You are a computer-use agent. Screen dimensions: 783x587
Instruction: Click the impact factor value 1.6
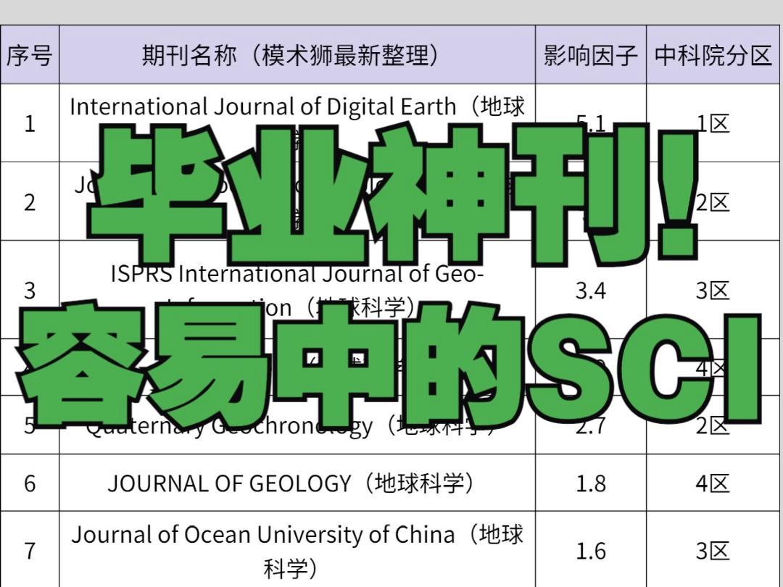click(591, 550)
